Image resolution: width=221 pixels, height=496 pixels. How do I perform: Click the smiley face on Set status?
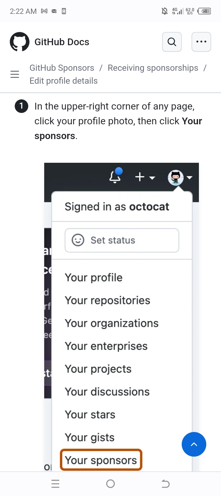77,240
